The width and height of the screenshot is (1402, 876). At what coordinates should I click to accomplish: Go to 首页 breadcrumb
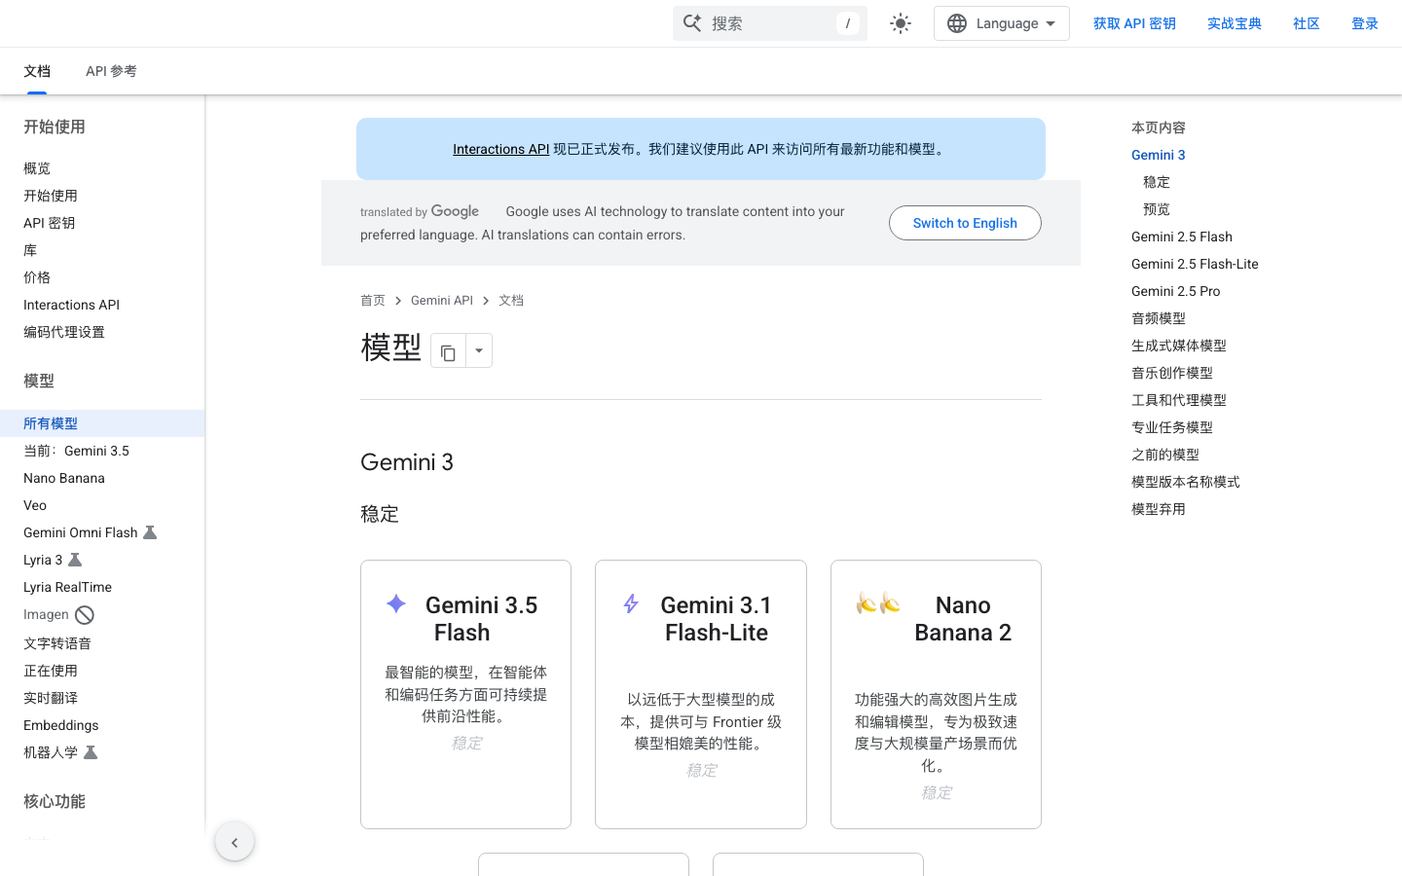(x=373, y=301)
